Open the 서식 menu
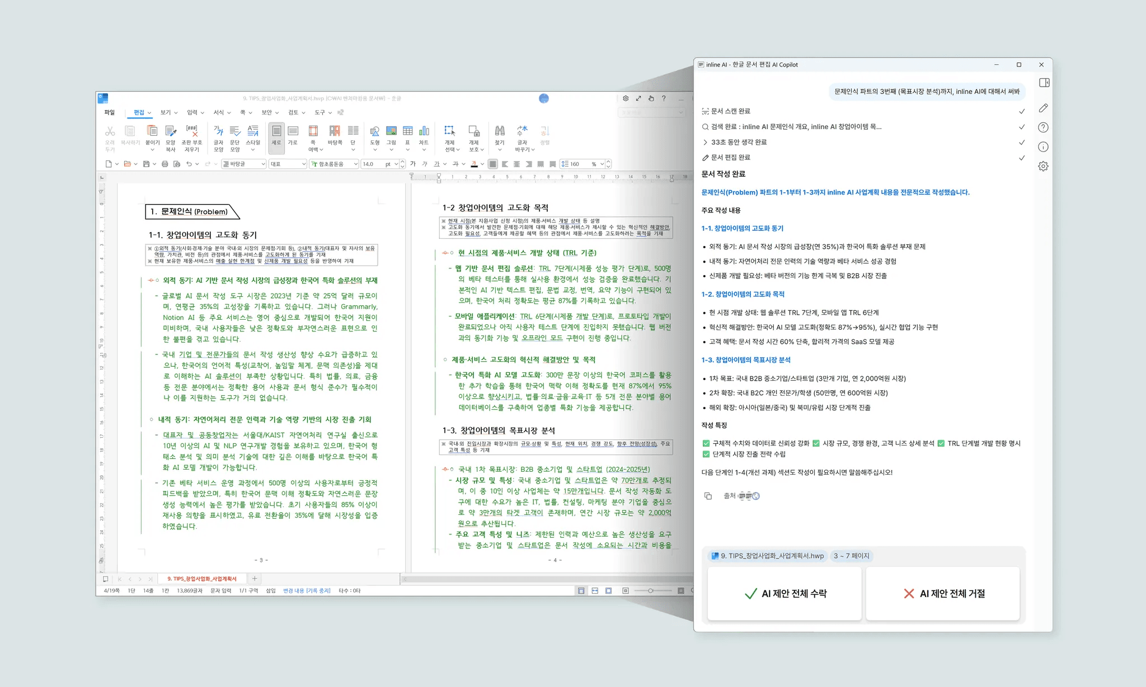 222,112
